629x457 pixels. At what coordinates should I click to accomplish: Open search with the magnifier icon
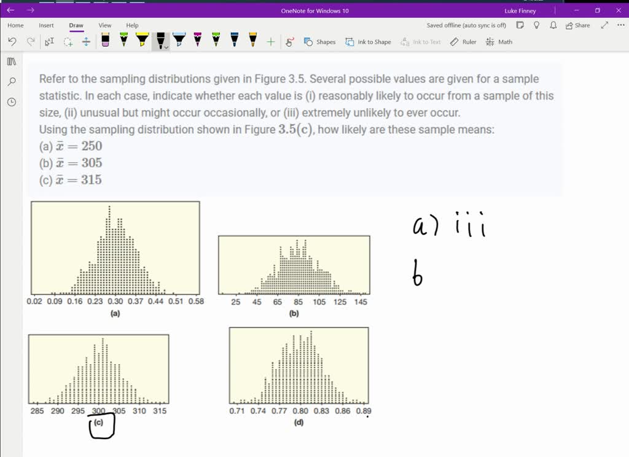pos(10,82)
